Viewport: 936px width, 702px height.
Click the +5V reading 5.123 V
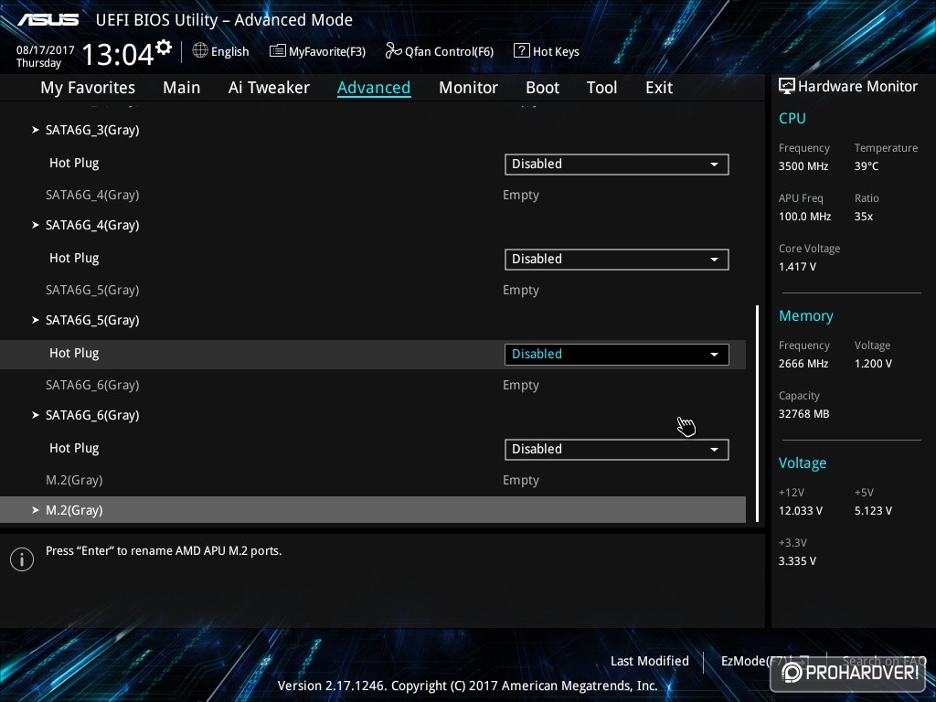pyautogui.click(x=873, y=511)
